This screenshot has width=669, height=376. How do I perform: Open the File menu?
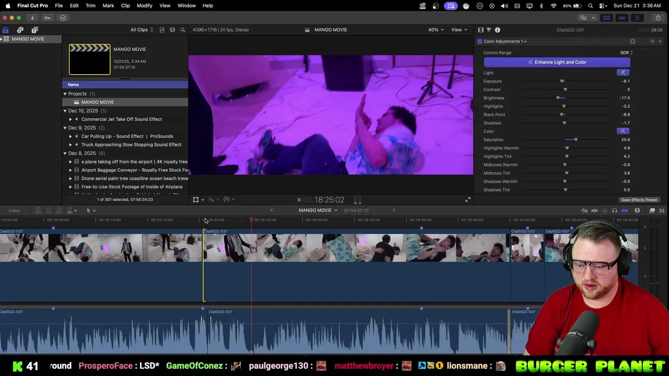59,6
